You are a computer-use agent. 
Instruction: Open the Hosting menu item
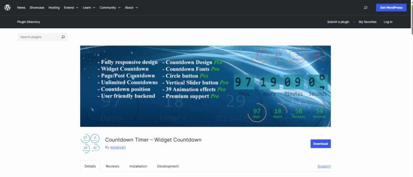54,8
